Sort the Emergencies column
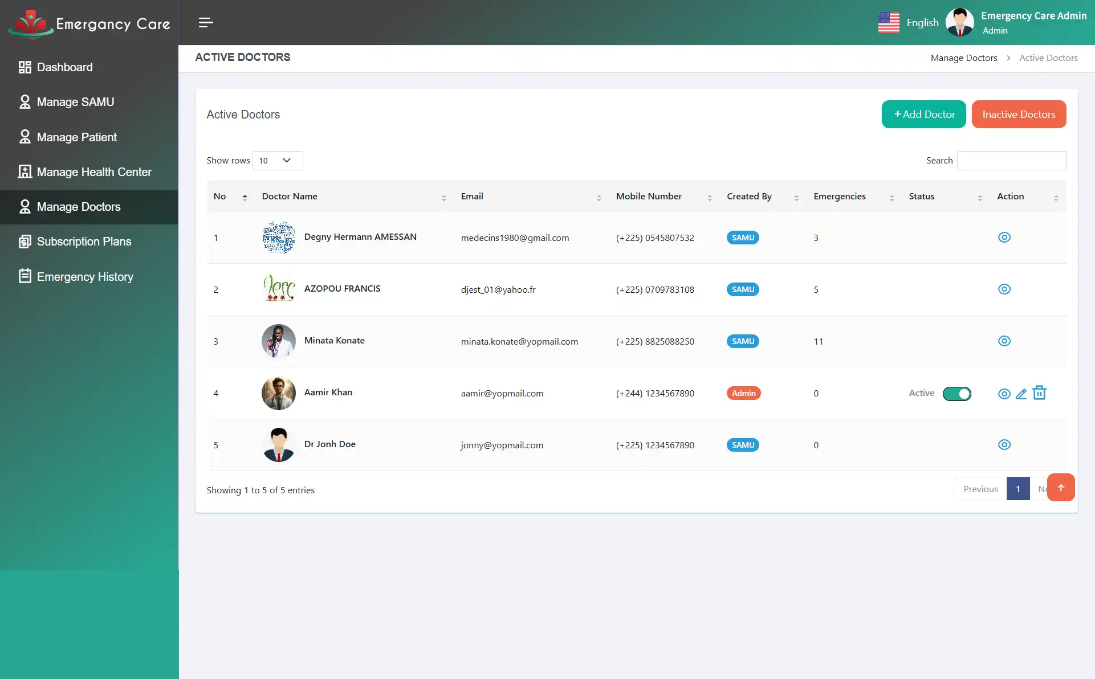The height and width of the screenshot is (679, 1095). [x=892, y=197]
